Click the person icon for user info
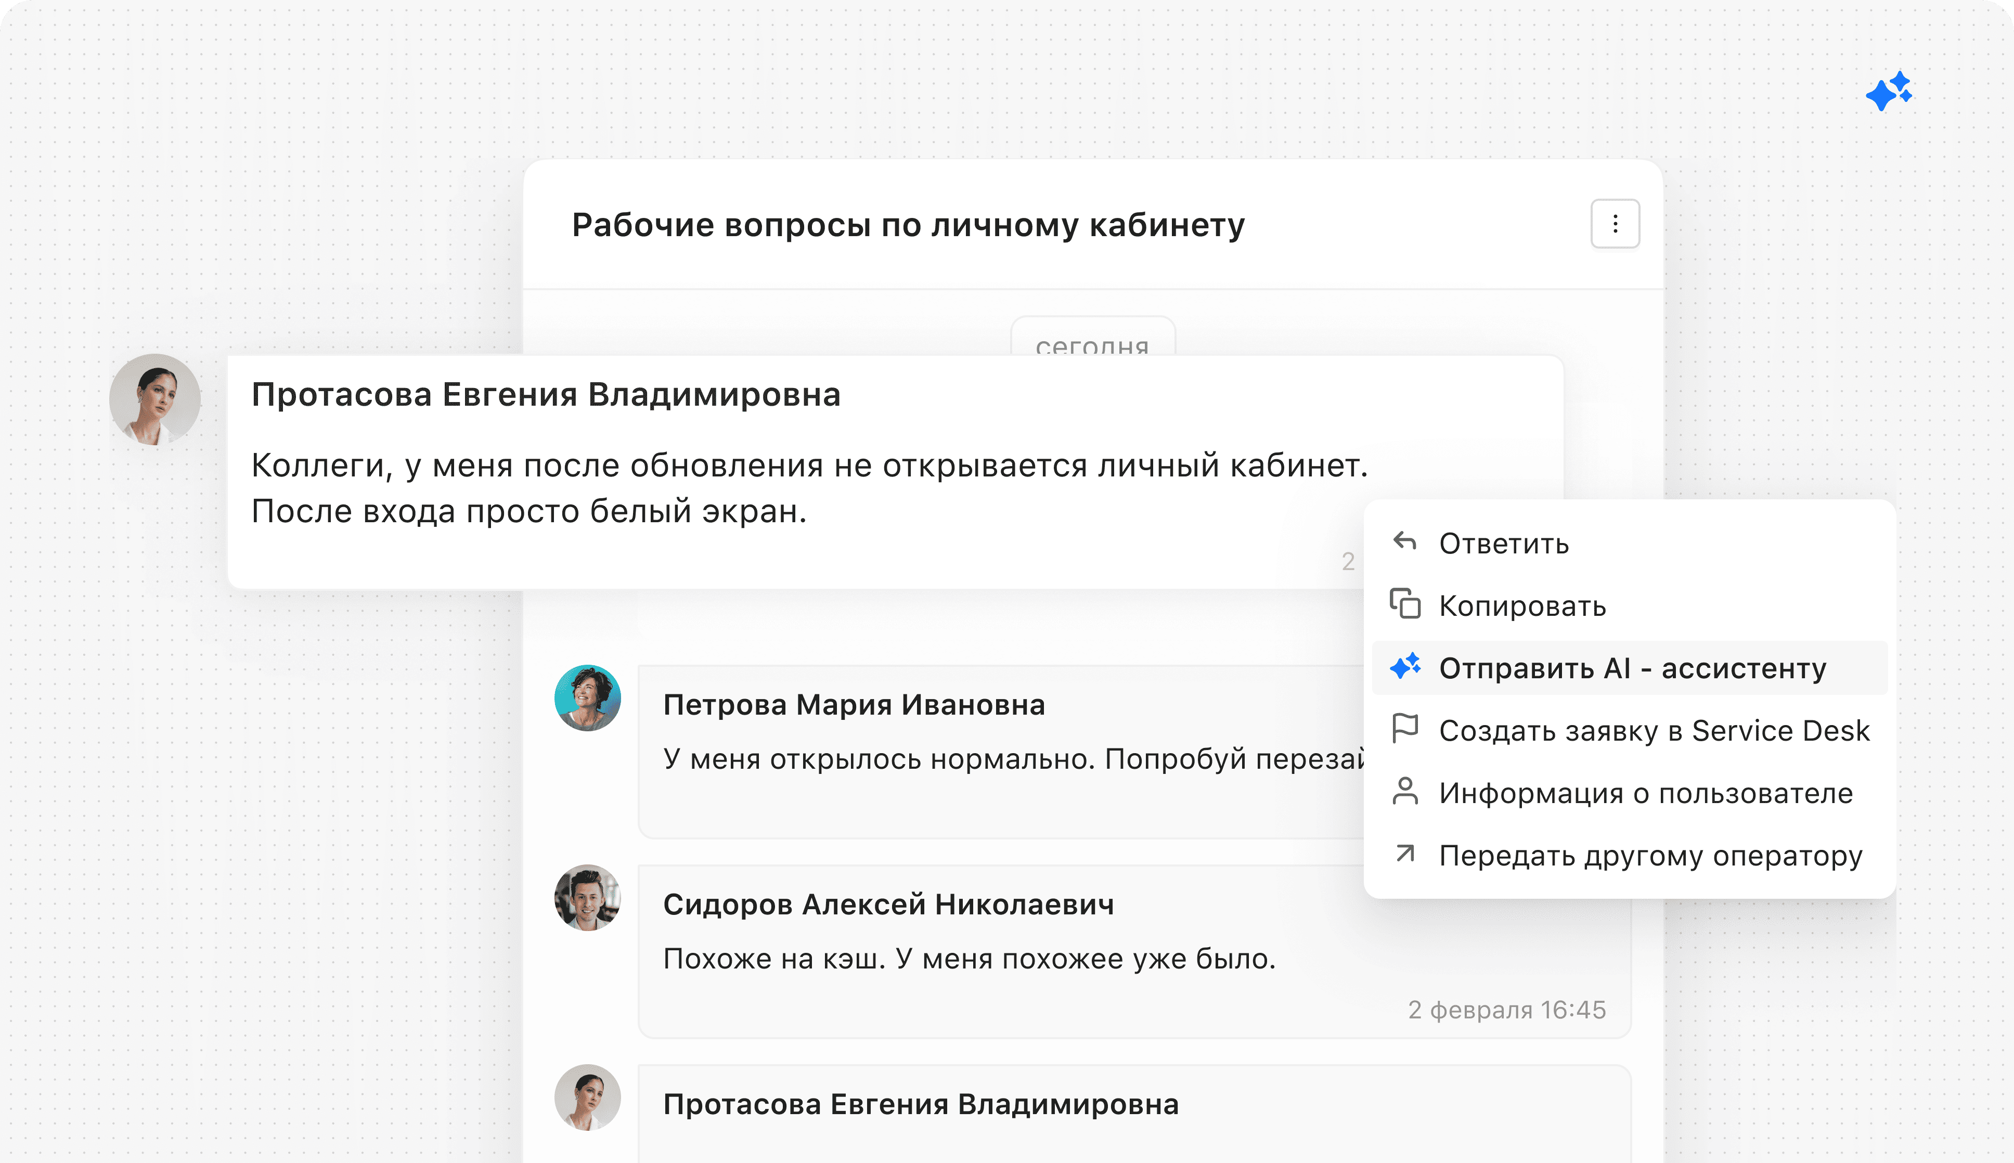 point(1405,791)
